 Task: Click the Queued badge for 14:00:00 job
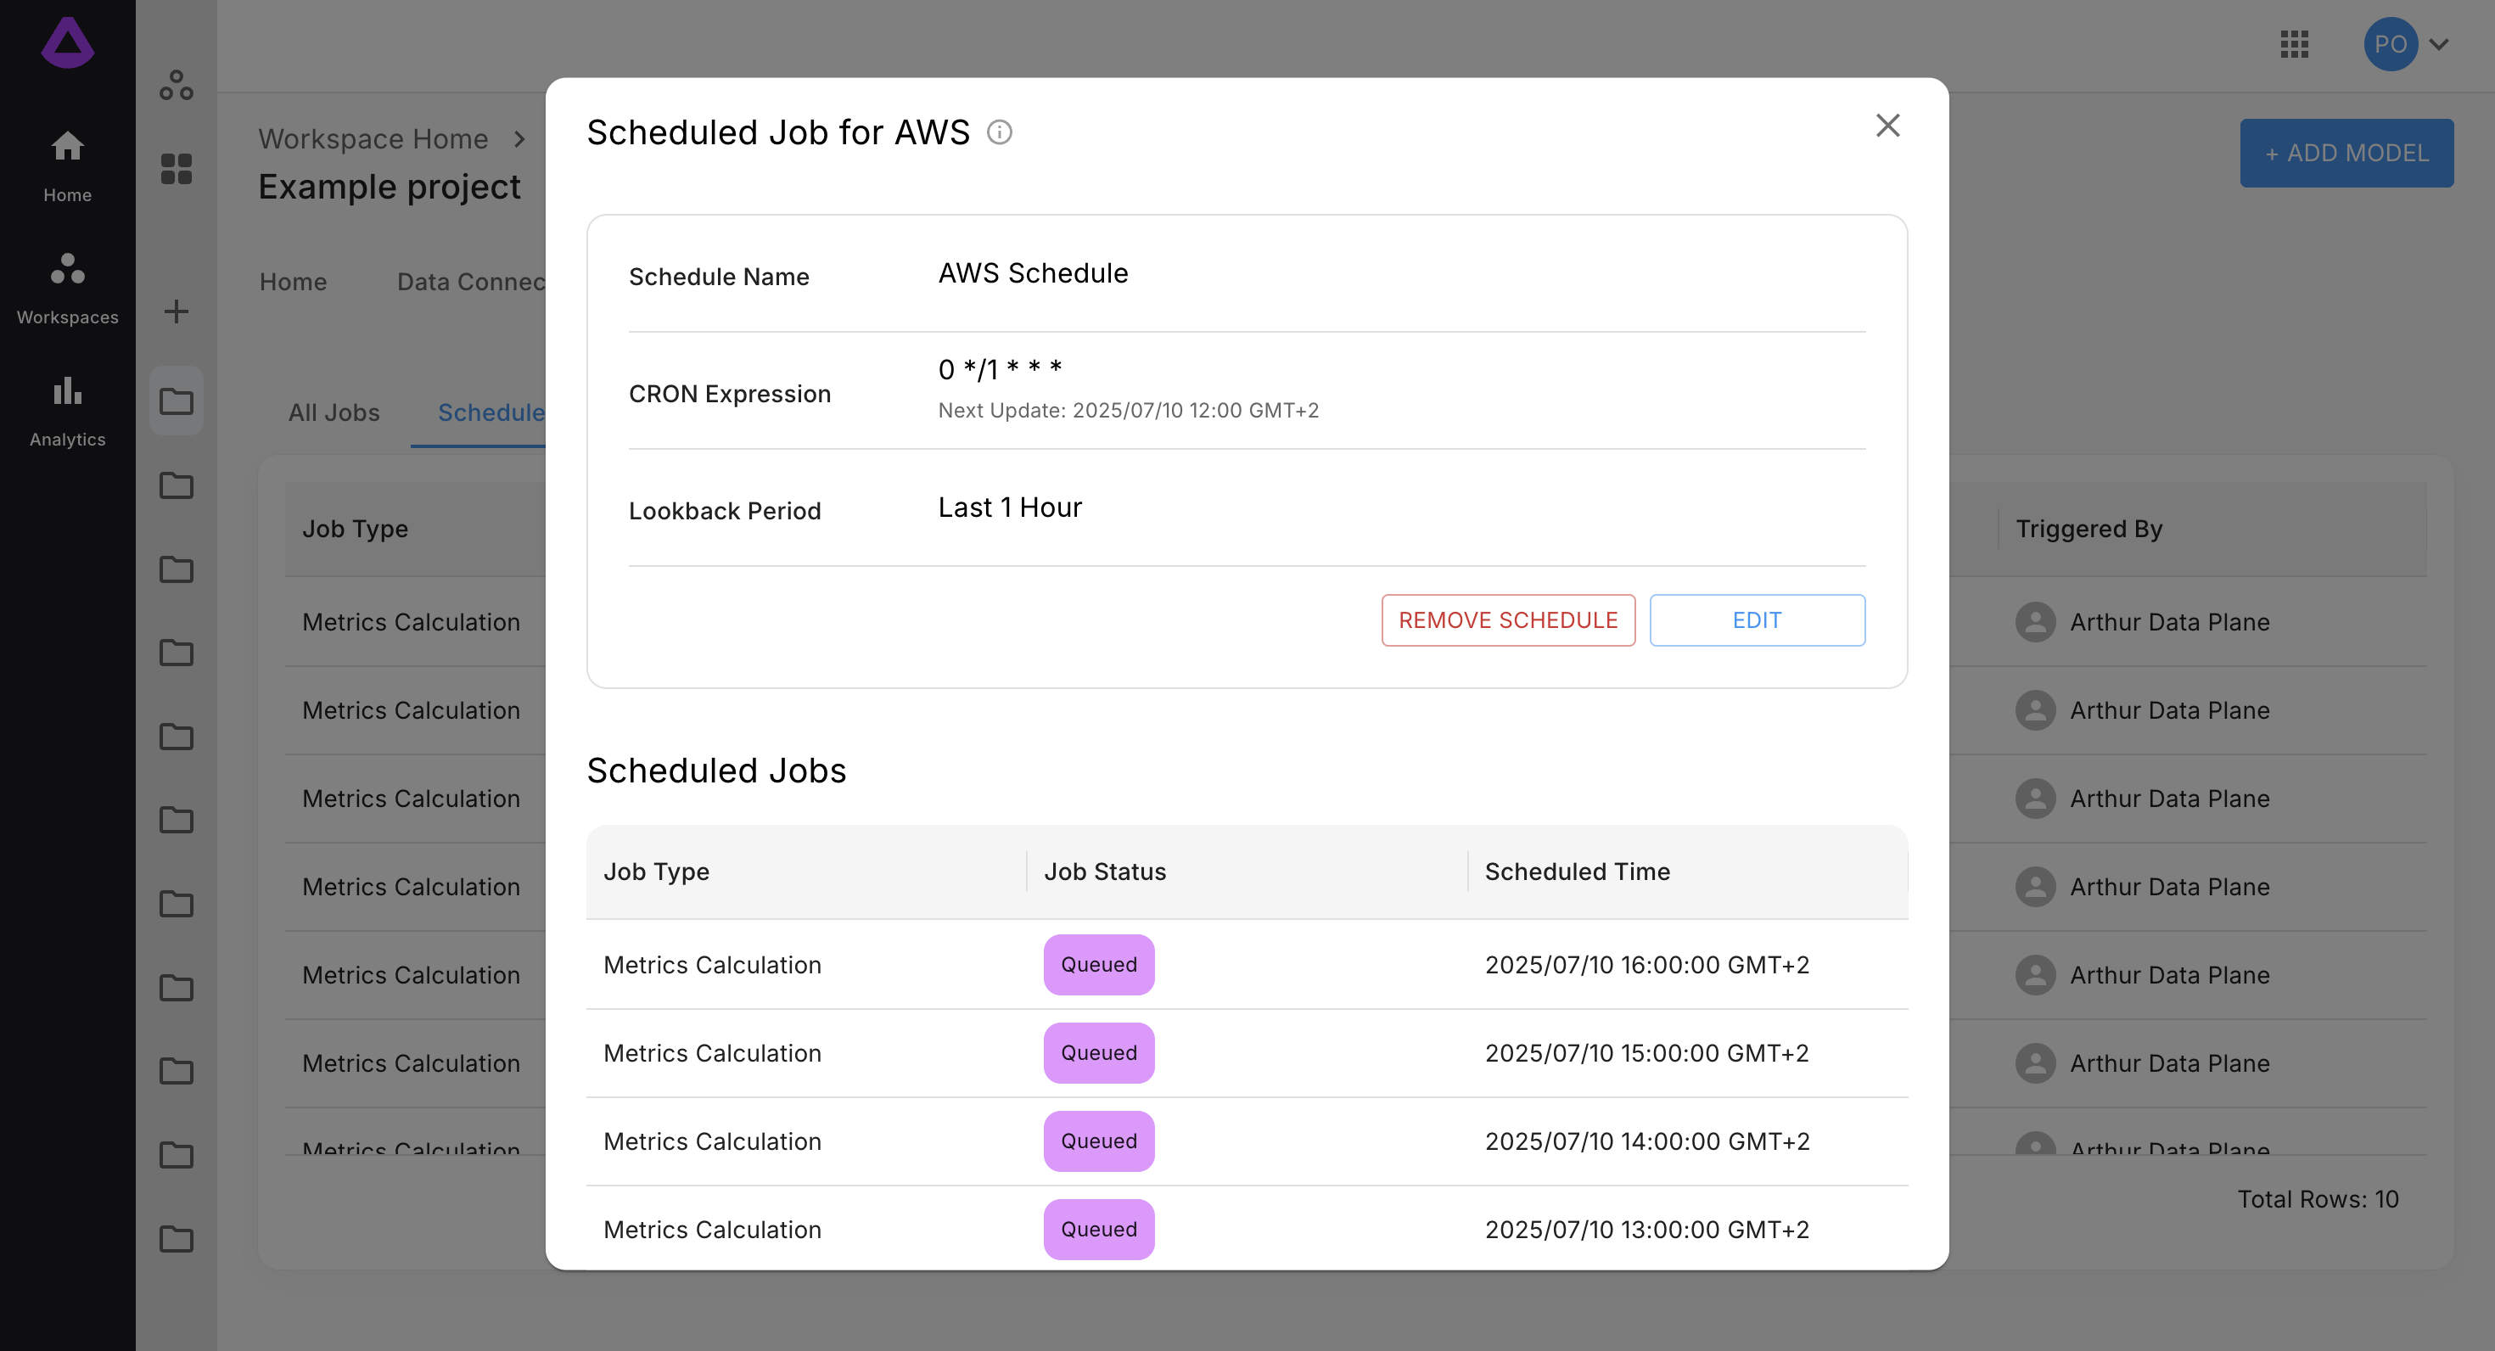pyautogui.click(x=1098, y=1140)
